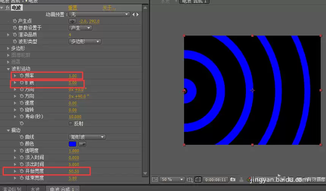The image size is (326, 191).
Task: Click the 产生点 crosshair point picker button
Action: 72,21
